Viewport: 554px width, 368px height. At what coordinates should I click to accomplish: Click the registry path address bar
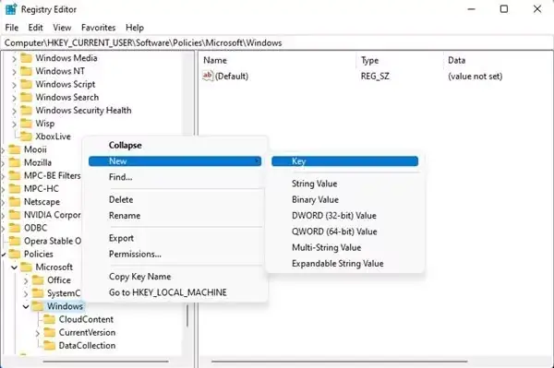[277, 42]
